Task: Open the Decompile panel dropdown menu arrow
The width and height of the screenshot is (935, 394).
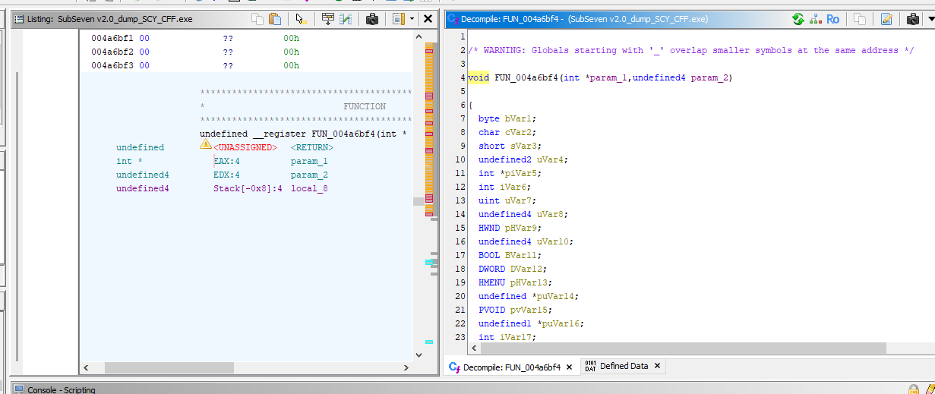Action: coord(930,19)
